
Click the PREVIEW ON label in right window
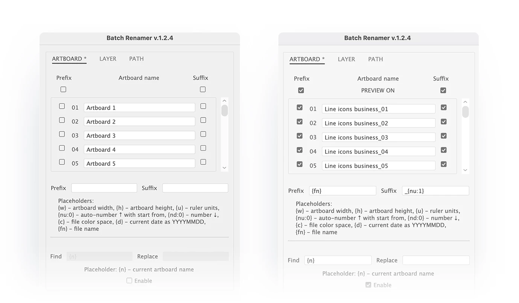[378, 90]
